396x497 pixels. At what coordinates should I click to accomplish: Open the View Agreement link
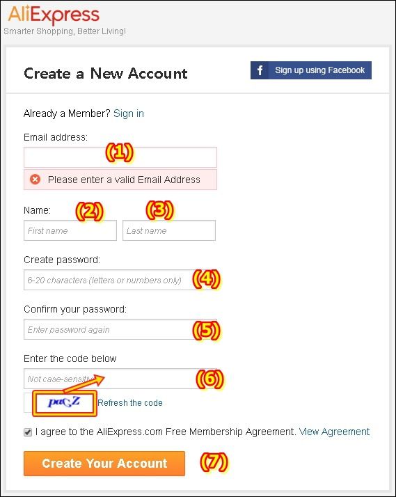click(334, 432)
